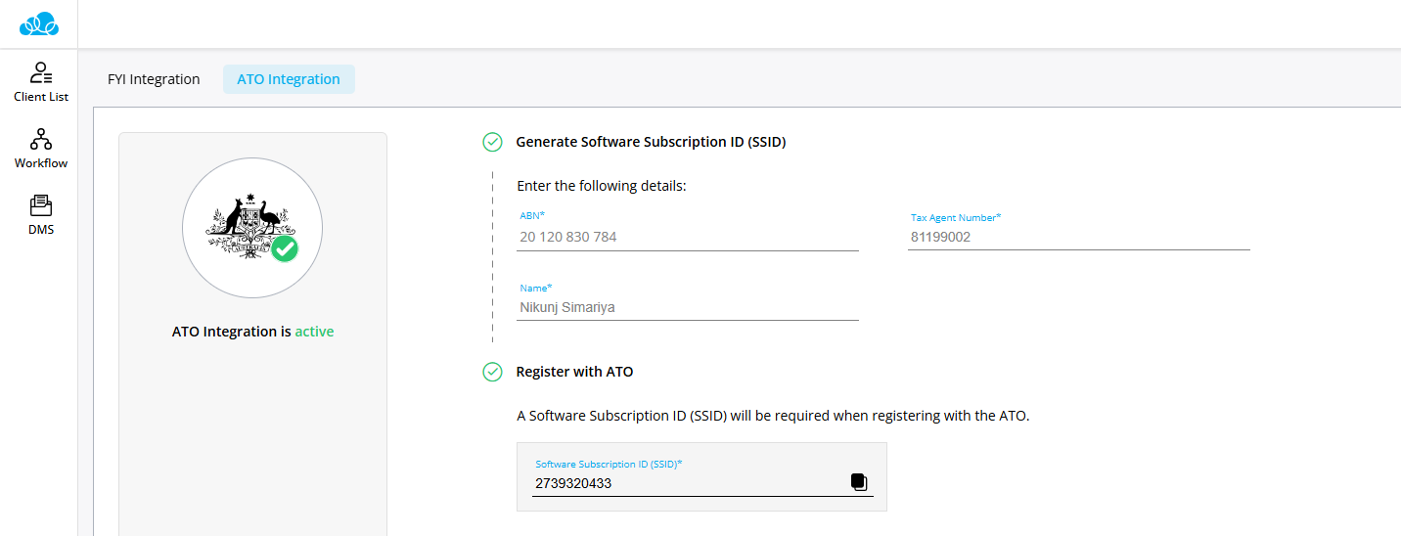Viewport: 1401px width, 536px height.
Task: Click into the ABN field
Action: (687, 237)
